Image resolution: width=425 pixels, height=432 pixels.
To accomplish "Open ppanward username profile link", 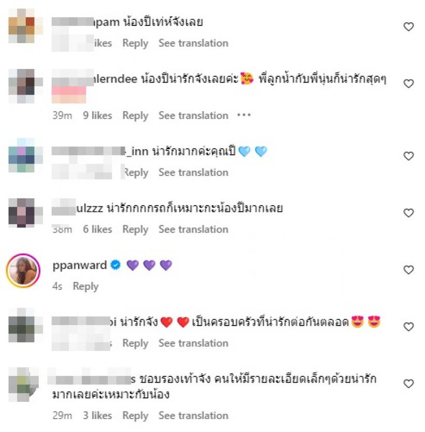I will 79,265.
